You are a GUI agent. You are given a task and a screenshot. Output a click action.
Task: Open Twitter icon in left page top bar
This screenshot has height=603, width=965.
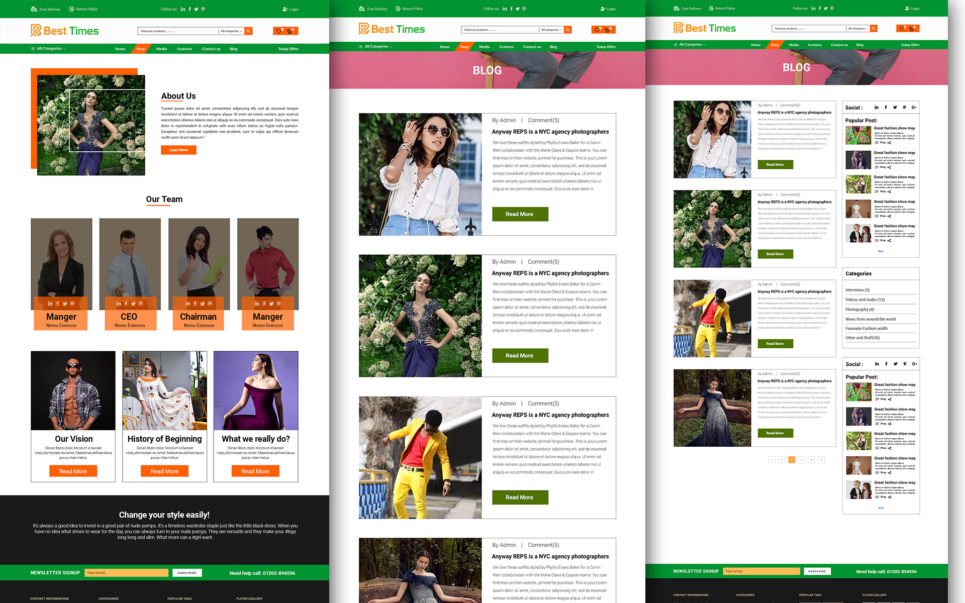click(x=196, y=9)
